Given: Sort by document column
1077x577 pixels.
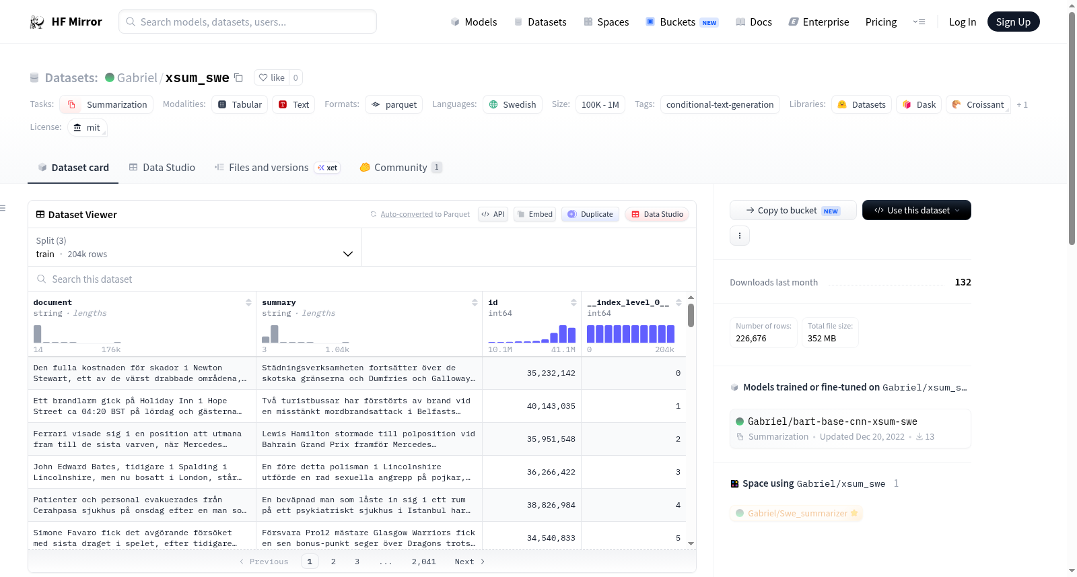Looking at the screenshot, I should tap(248, 302).
